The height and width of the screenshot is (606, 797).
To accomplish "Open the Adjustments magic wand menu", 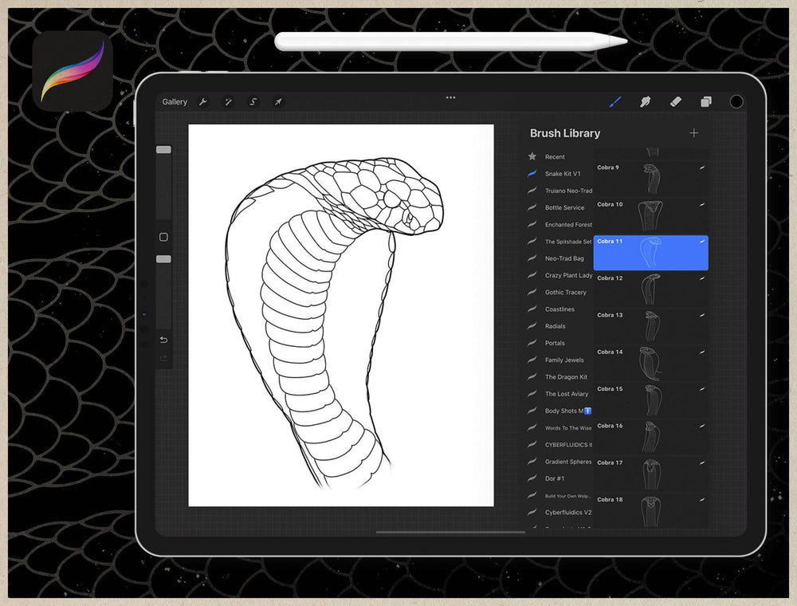I will click(229, 102).
